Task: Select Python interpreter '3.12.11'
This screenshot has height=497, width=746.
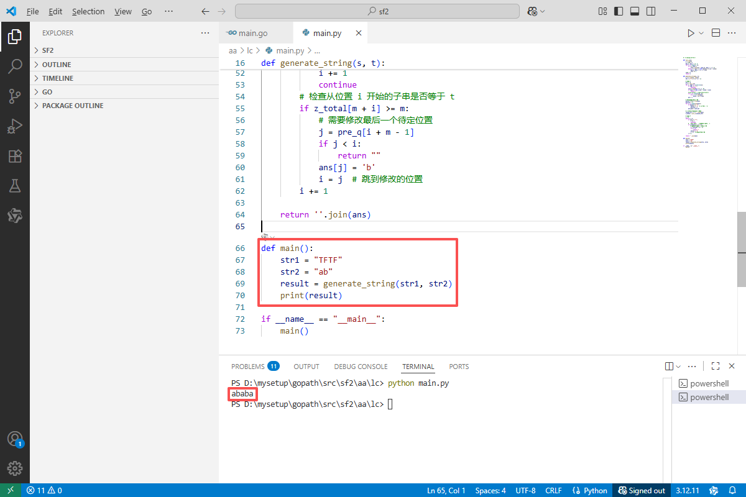Action: click(687, 490)
